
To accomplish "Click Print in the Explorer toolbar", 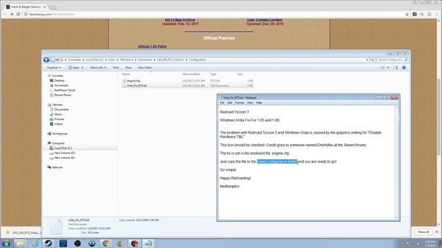I will point(116,68).
